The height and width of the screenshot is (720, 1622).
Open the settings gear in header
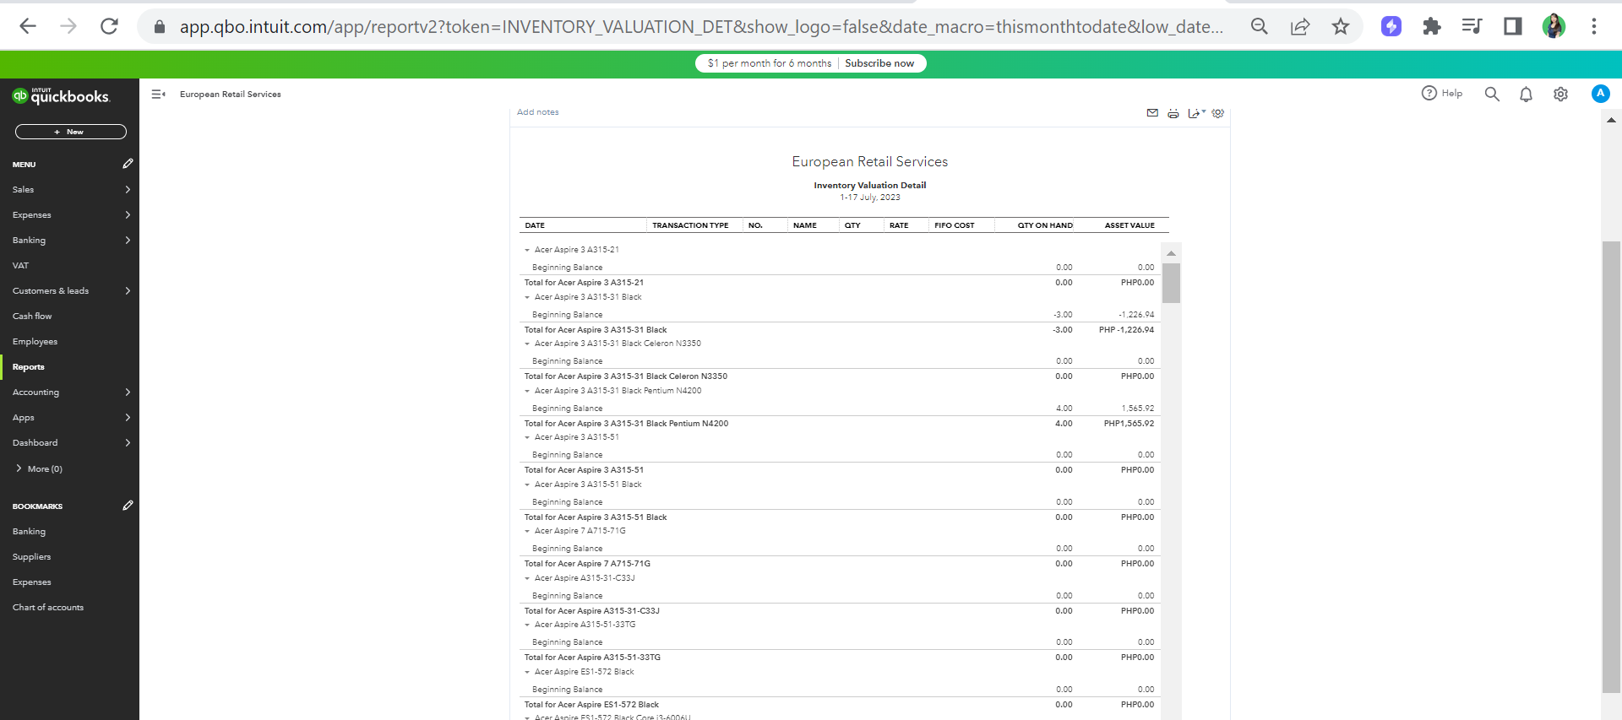click(x=1560, y=94)
